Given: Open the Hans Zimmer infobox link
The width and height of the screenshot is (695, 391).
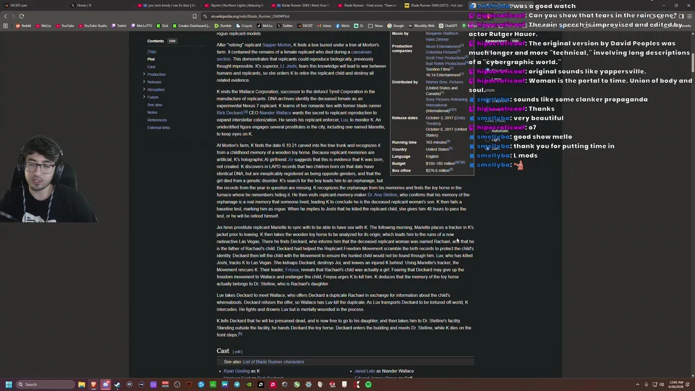Looking at the screenshot, I should coord(437,40).
